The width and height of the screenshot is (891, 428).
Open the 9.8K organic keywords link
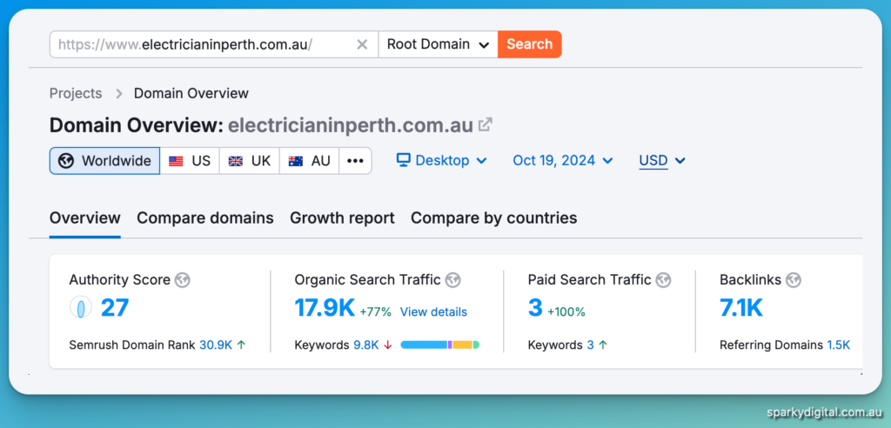pos(366,344)
